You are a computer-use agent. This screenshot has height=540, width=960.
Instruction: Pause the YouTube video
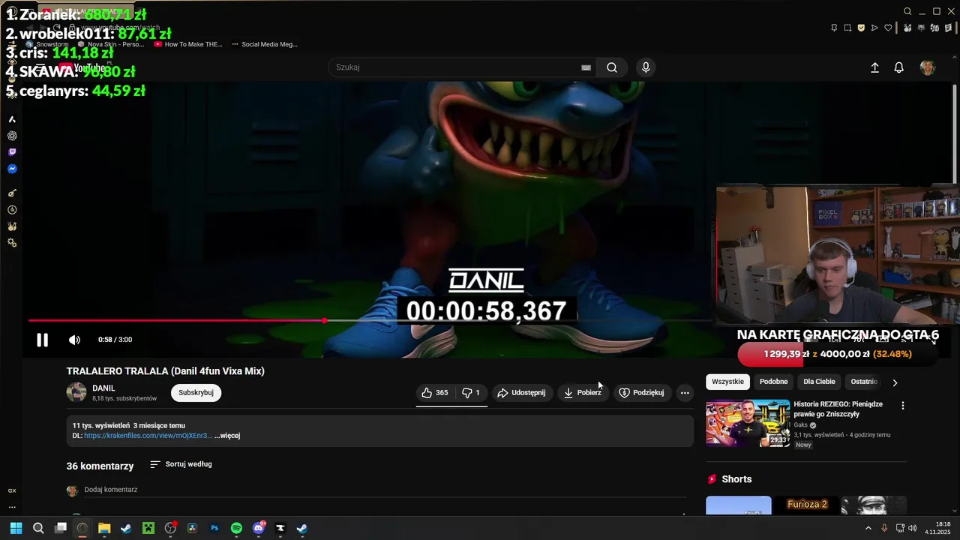(42, 340)
